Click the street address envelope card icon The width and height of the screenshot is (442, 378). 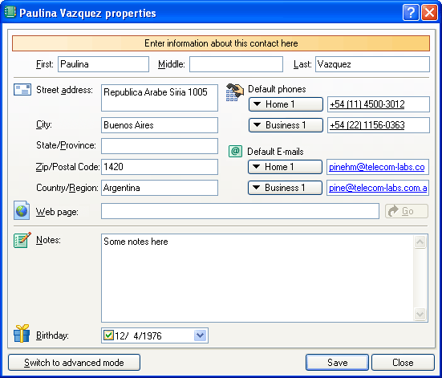click(x=22, y=90)
